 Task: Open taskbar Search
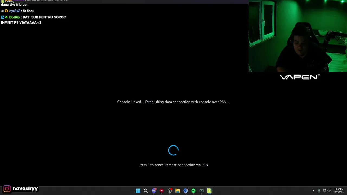pyautogui.click(x=146, y=191)
